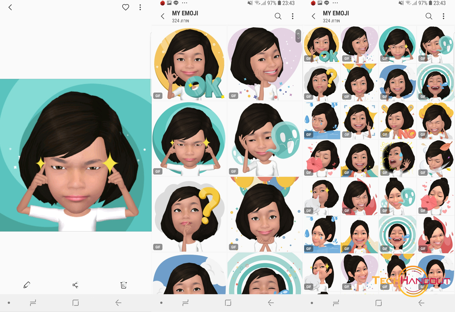Tap navbar back arrow on left screen

tap(118, 303)
